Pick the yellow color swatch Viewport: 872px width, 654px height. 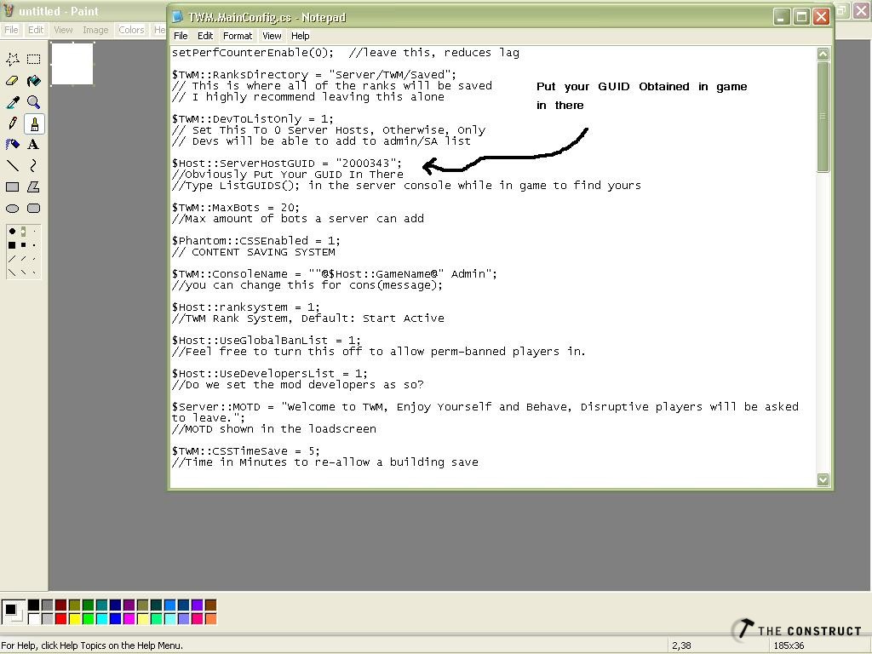pyautogui.click(x=75, y=618)
